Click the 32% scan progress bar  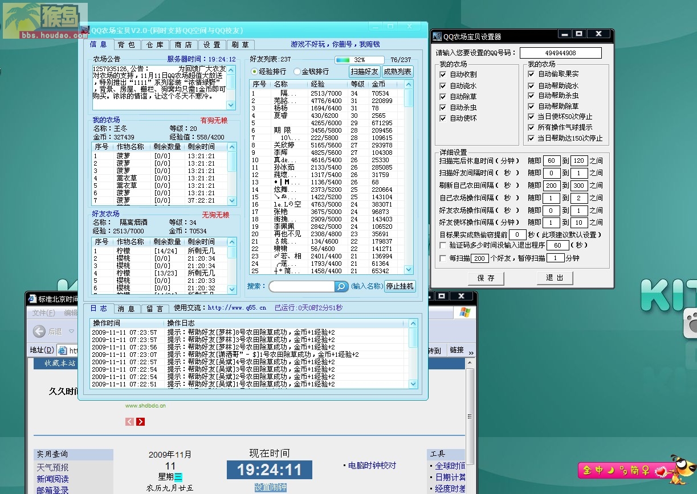(360, 60)
